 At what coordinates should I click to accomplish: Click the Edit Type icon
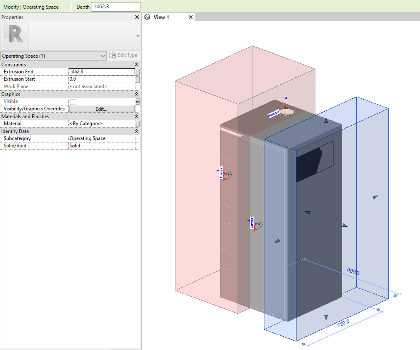point(112,55)
